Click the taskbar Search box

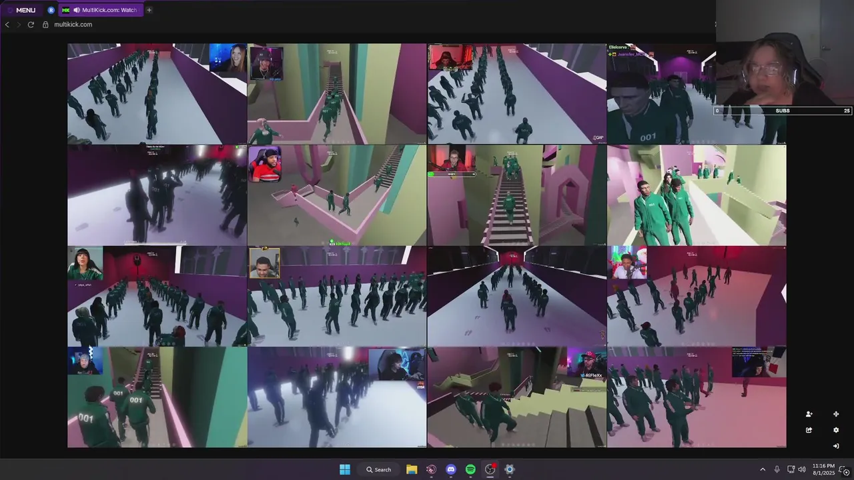click(378, 469)
